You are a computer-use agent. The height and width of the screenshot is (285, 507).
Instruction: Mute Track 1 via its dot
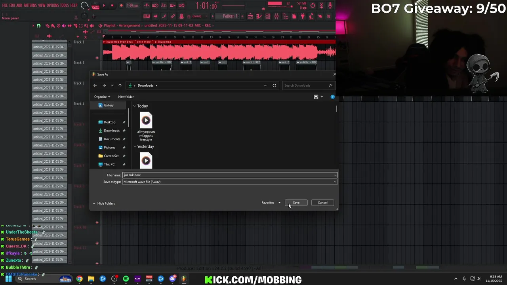(97, 58)
